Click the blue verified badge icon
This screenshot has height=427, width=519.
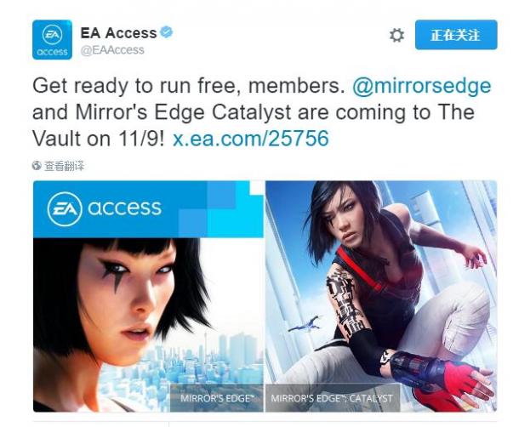tap(167, 32)
